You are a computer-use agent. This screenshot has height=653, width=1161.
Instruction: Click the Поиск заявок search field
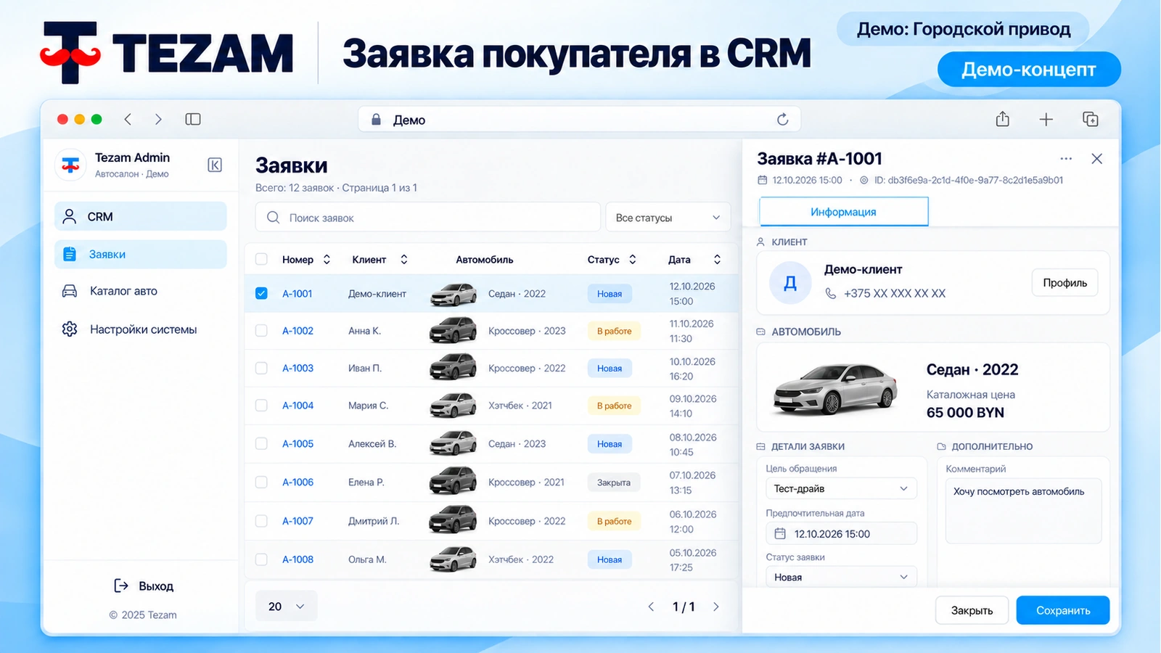pos(428,218)
